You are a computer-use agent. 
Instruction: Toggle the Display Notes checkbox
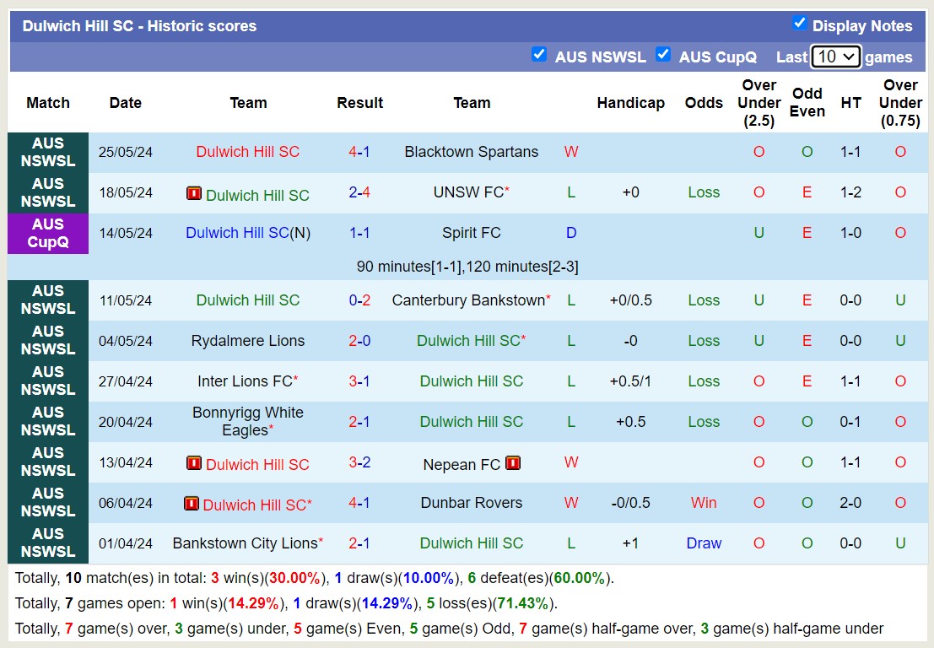pos(800,24)
